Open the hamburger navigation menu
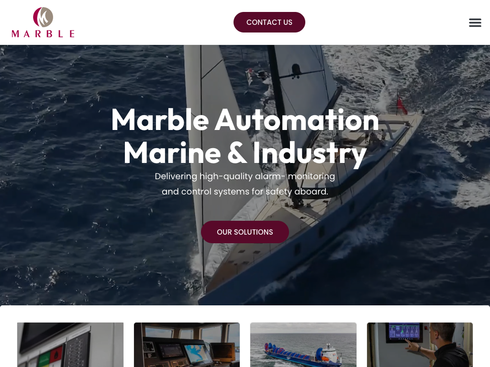 click(475, 22)
